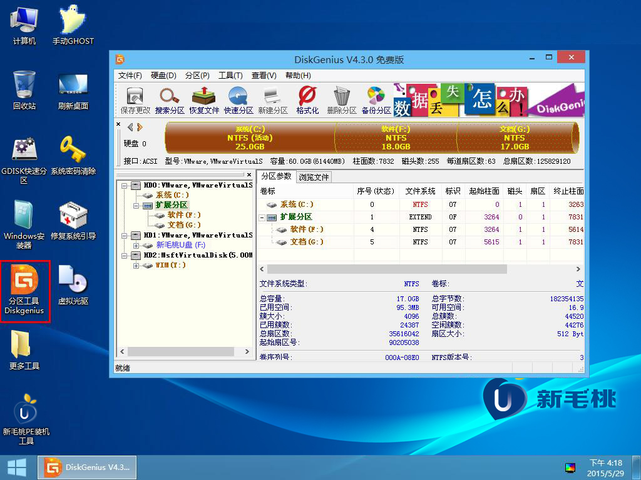Click the display settings tray icon

(570, 467)
